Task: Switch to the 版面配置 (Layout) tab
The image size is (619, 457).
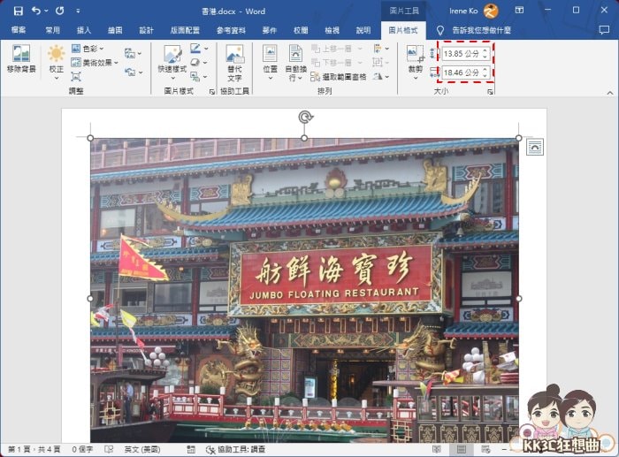Action: 185,30
